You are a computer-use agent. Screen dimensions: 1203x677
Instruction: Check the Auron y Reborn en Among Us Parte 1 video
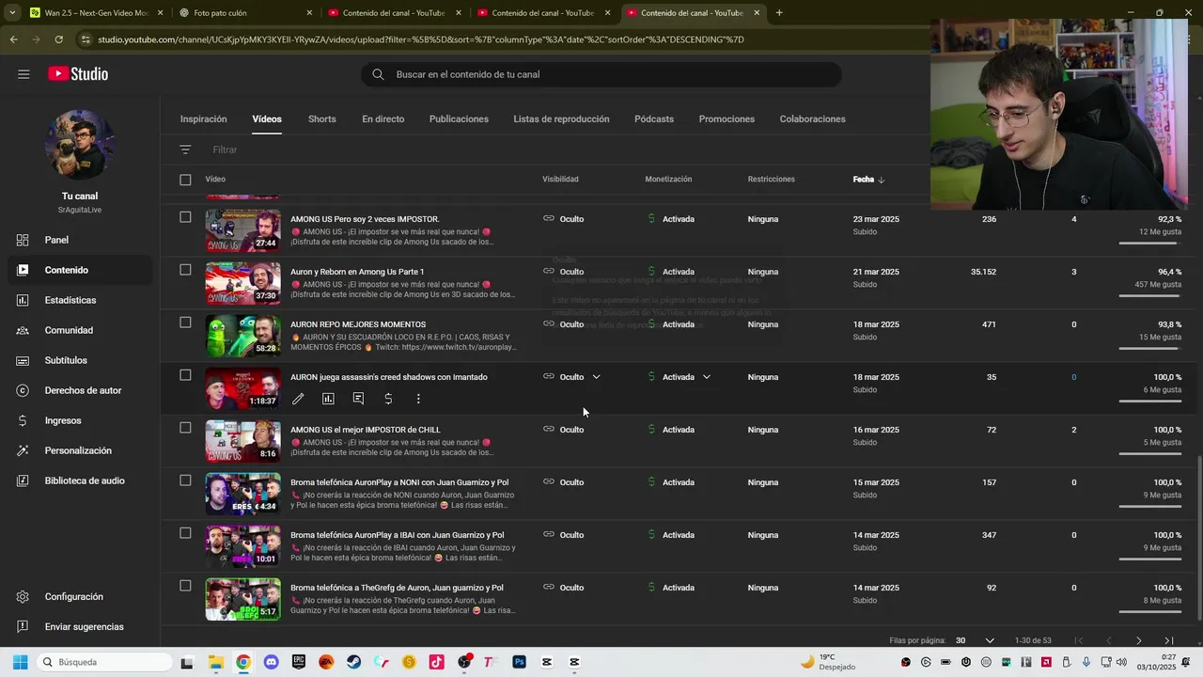[185, 270]
